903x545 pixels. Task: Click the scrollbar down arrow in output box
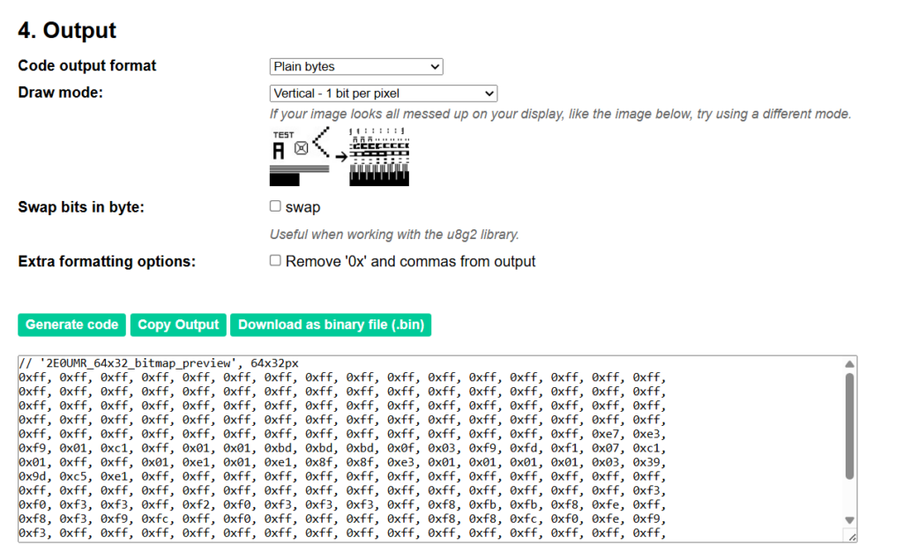(849, 519)
